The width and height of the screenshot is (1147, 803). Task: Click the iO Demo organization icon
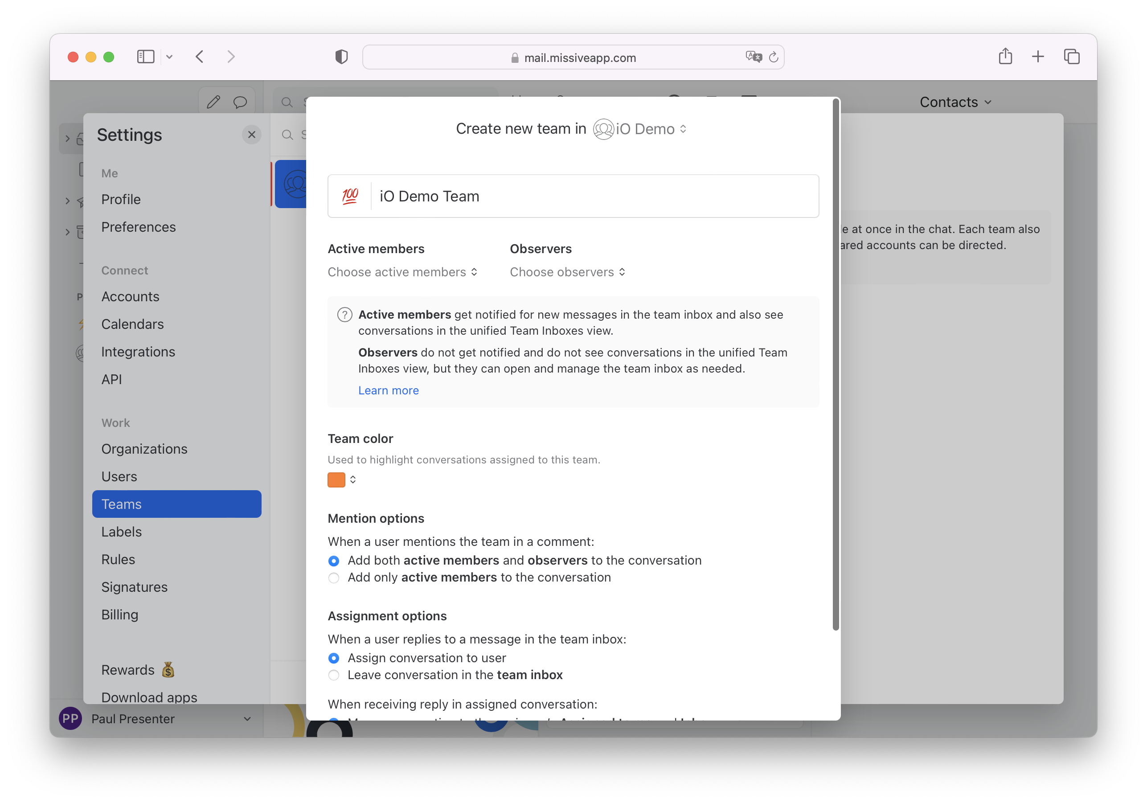[x=603, y=129]
